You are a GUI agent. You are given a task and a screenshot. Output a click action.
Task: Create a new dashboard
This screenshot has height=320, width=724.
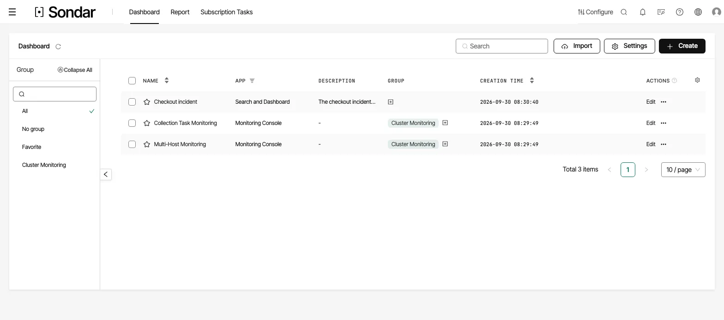tap(682, 46)
